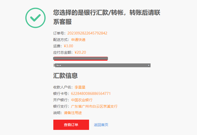
Task: Open the 返回首页 link
Action: pyautogui.click(x=101, y=125)
